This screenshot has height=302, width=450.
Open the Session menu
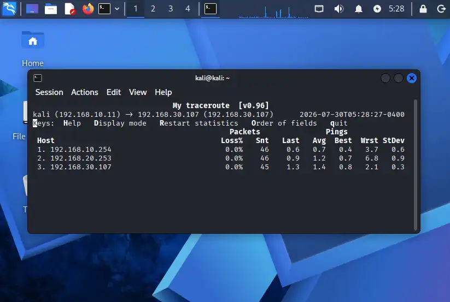[x=49, y=92]
